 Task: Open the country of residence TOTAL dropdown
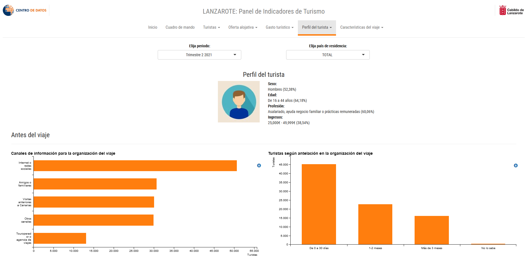[328, 55]
